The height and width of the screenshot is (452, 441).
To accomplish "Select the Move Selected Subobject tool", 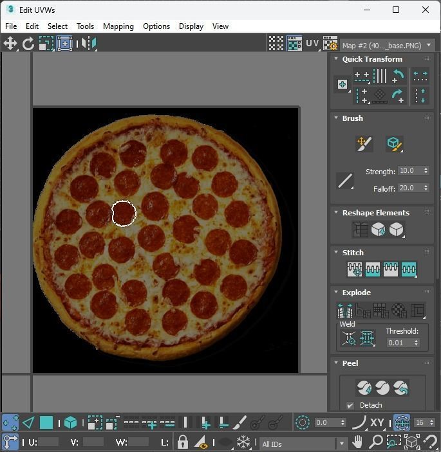I will pos(10,44).
